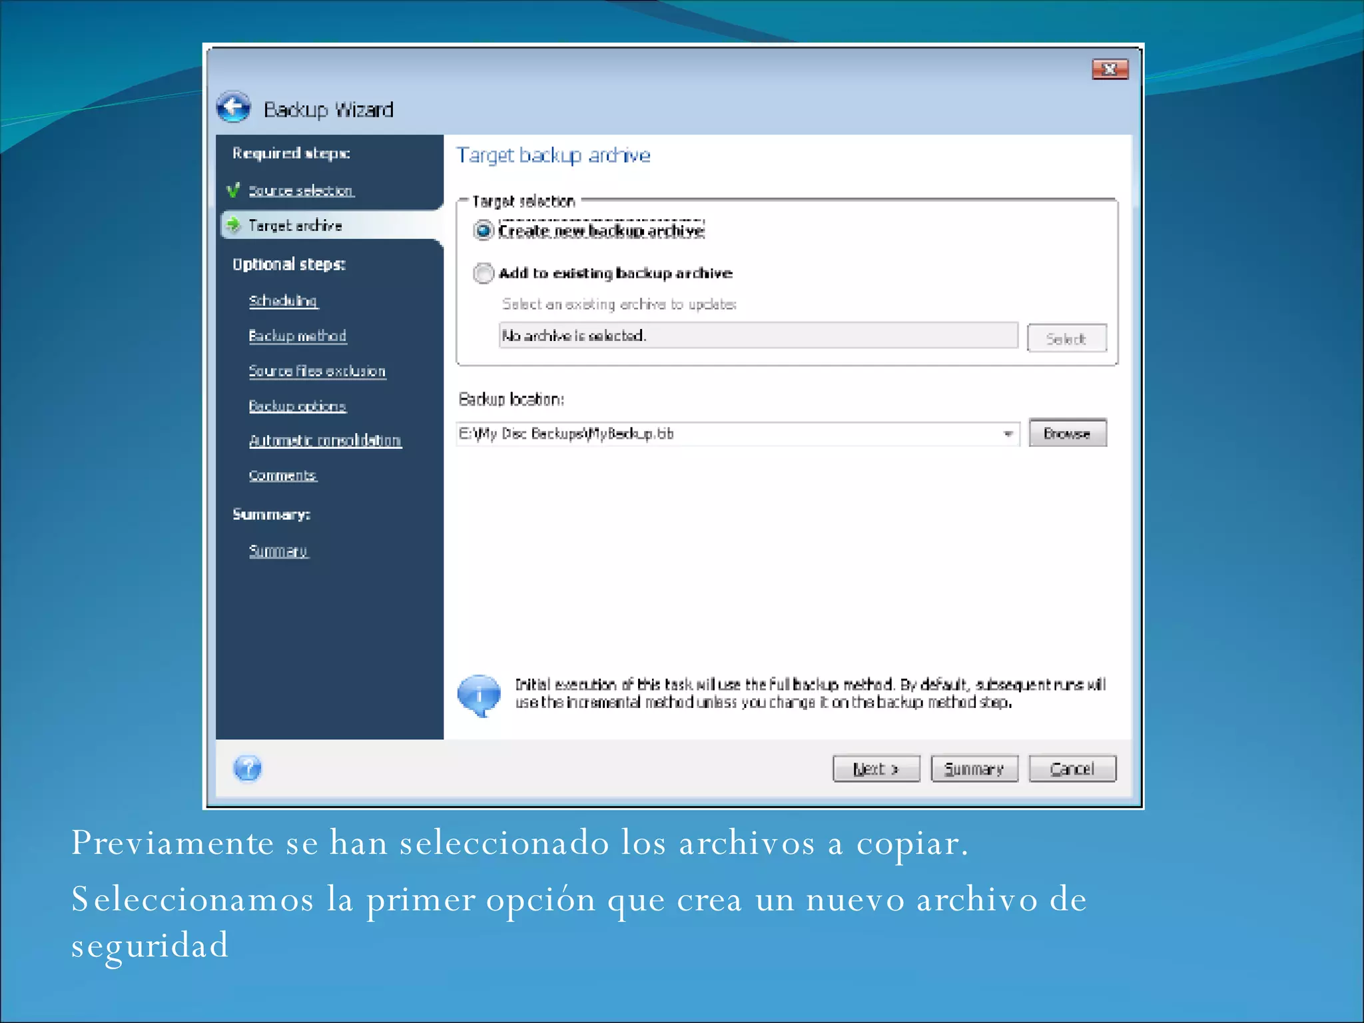Image resolution: width=1364 pixels, height=1023 pixels.
Task: Click the Browse button
Action: pos(1068,434)
